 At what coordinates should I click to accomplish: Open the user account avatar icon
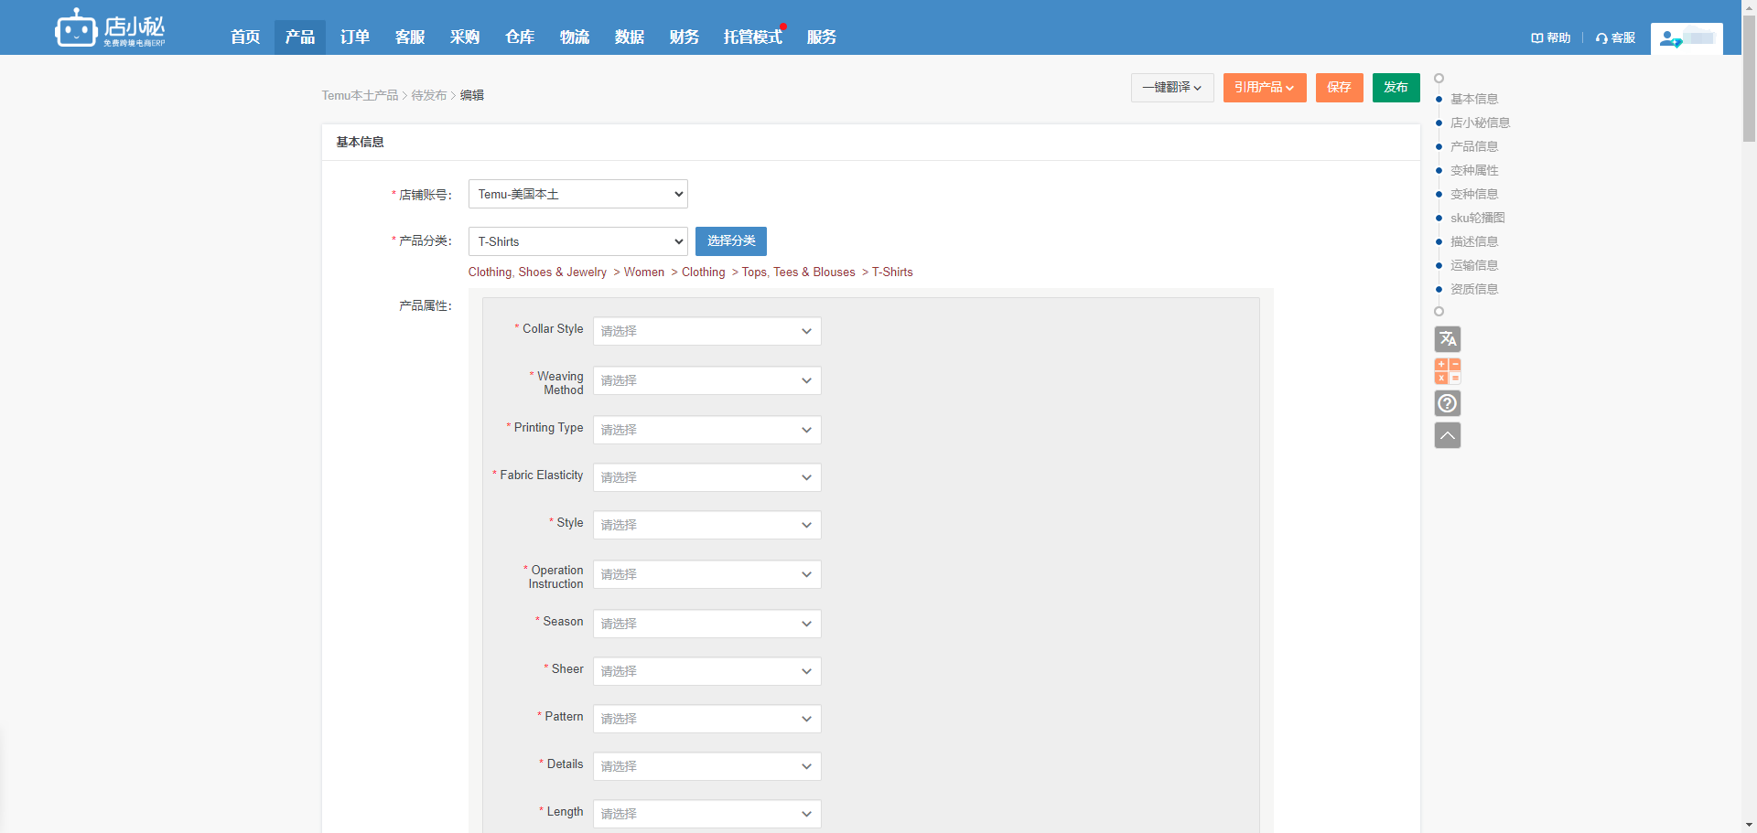(1670, 38)
